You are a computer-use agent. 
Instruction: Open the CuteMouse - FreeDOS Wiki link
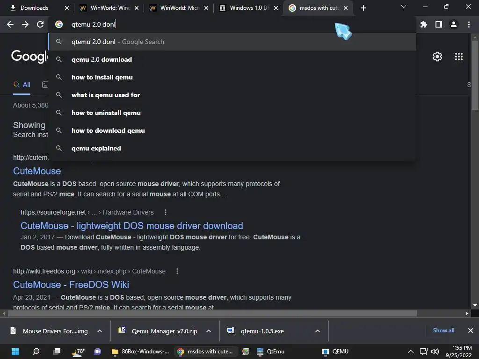pos(71,285)
